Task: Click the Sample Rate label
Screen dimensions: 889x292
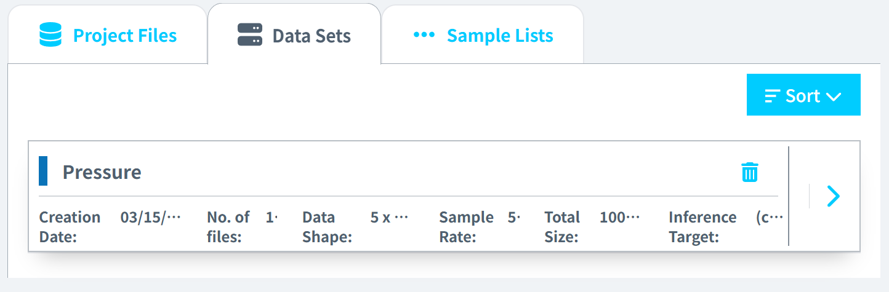Action: click(x=466, y=226)
